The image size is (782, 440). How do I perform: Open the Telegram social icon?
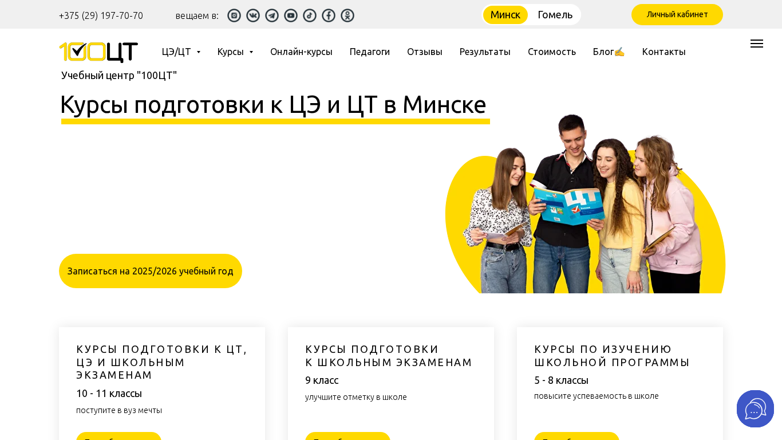[272, 15]
